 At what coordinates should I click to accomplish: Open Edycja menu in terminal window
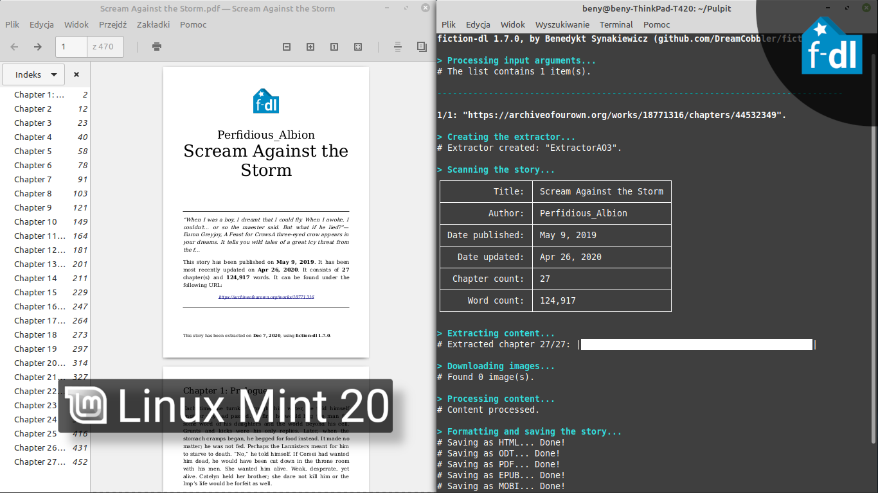(x=478, y=24)
